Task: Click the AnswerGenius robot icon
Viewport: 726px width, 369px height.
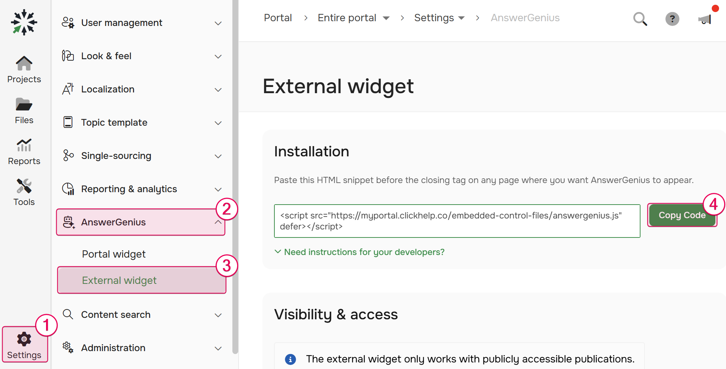Action: point(68,222)
